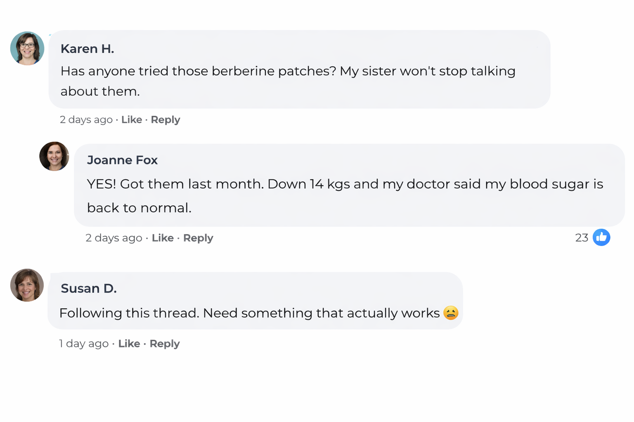Click the blue thumbs-up reaction icon
Image resolution: width=634 pixels, height=422 pixels.
pos(601,237)
